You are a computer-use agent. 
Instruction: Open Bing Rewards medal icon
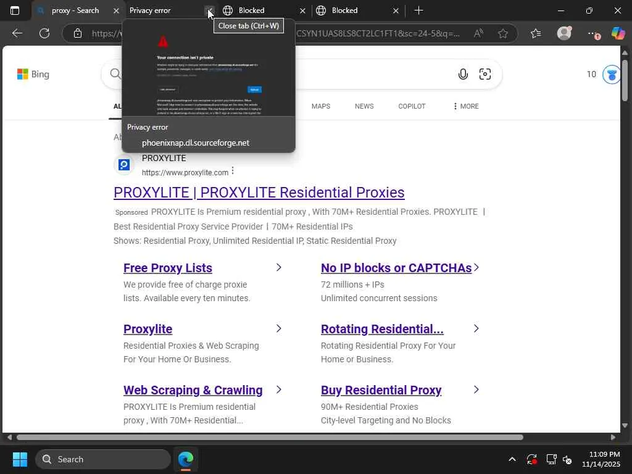pyautogui.click(x=612, y=75)
